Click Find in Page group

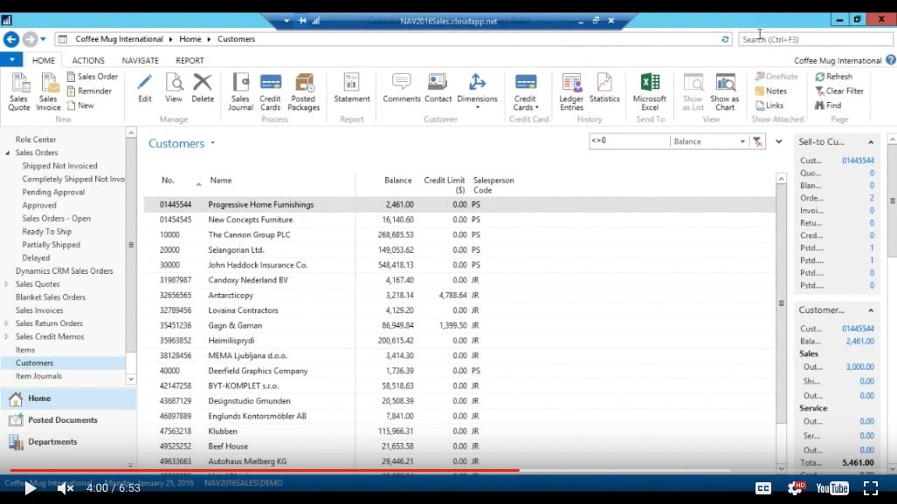828,106
